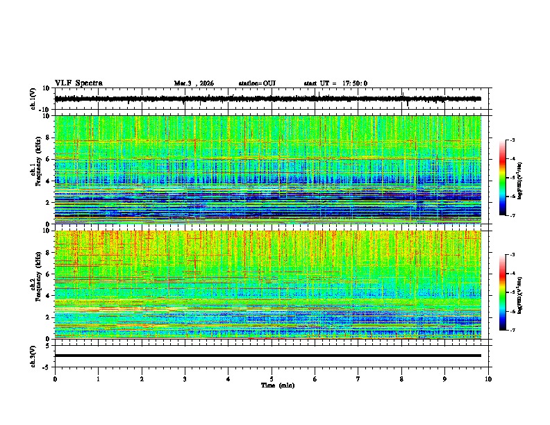Click the ch.1 spectrogram color scale bar
550x425 pixels.
[503, 178]
